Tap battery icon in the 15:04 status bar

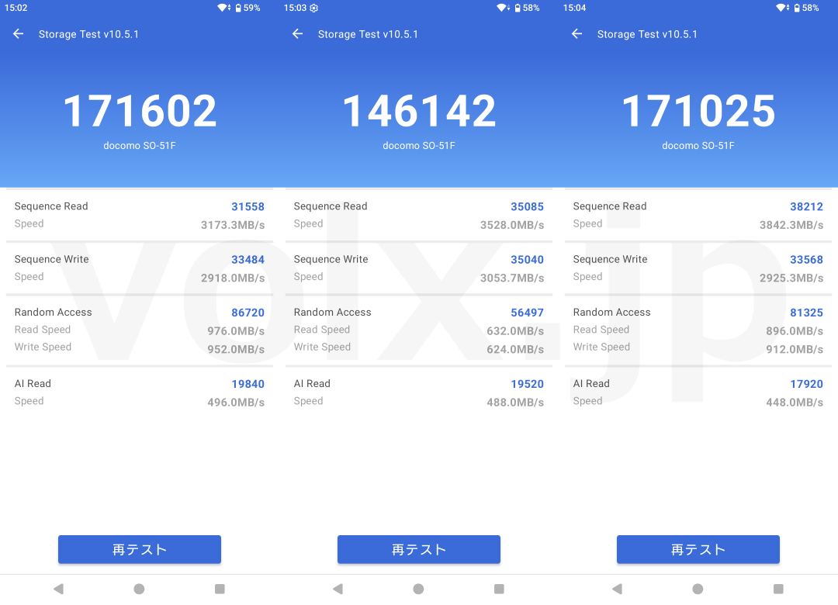[x=797, y=8]
